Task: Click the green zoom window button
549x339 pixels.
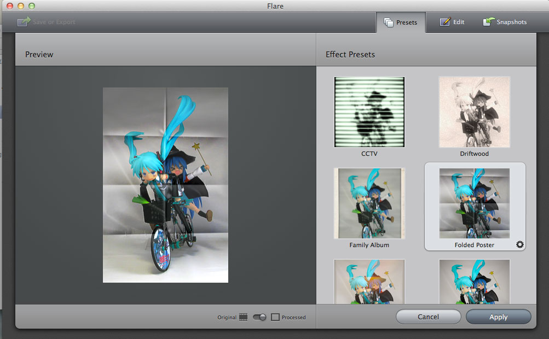Action: tap(32, 6)
